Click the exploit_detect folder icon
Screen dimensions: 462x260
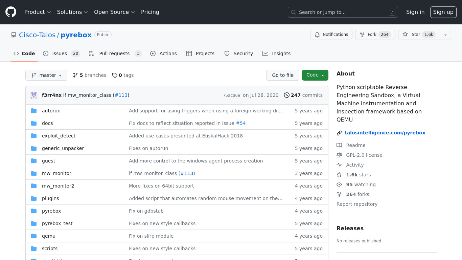click(34, 136)
